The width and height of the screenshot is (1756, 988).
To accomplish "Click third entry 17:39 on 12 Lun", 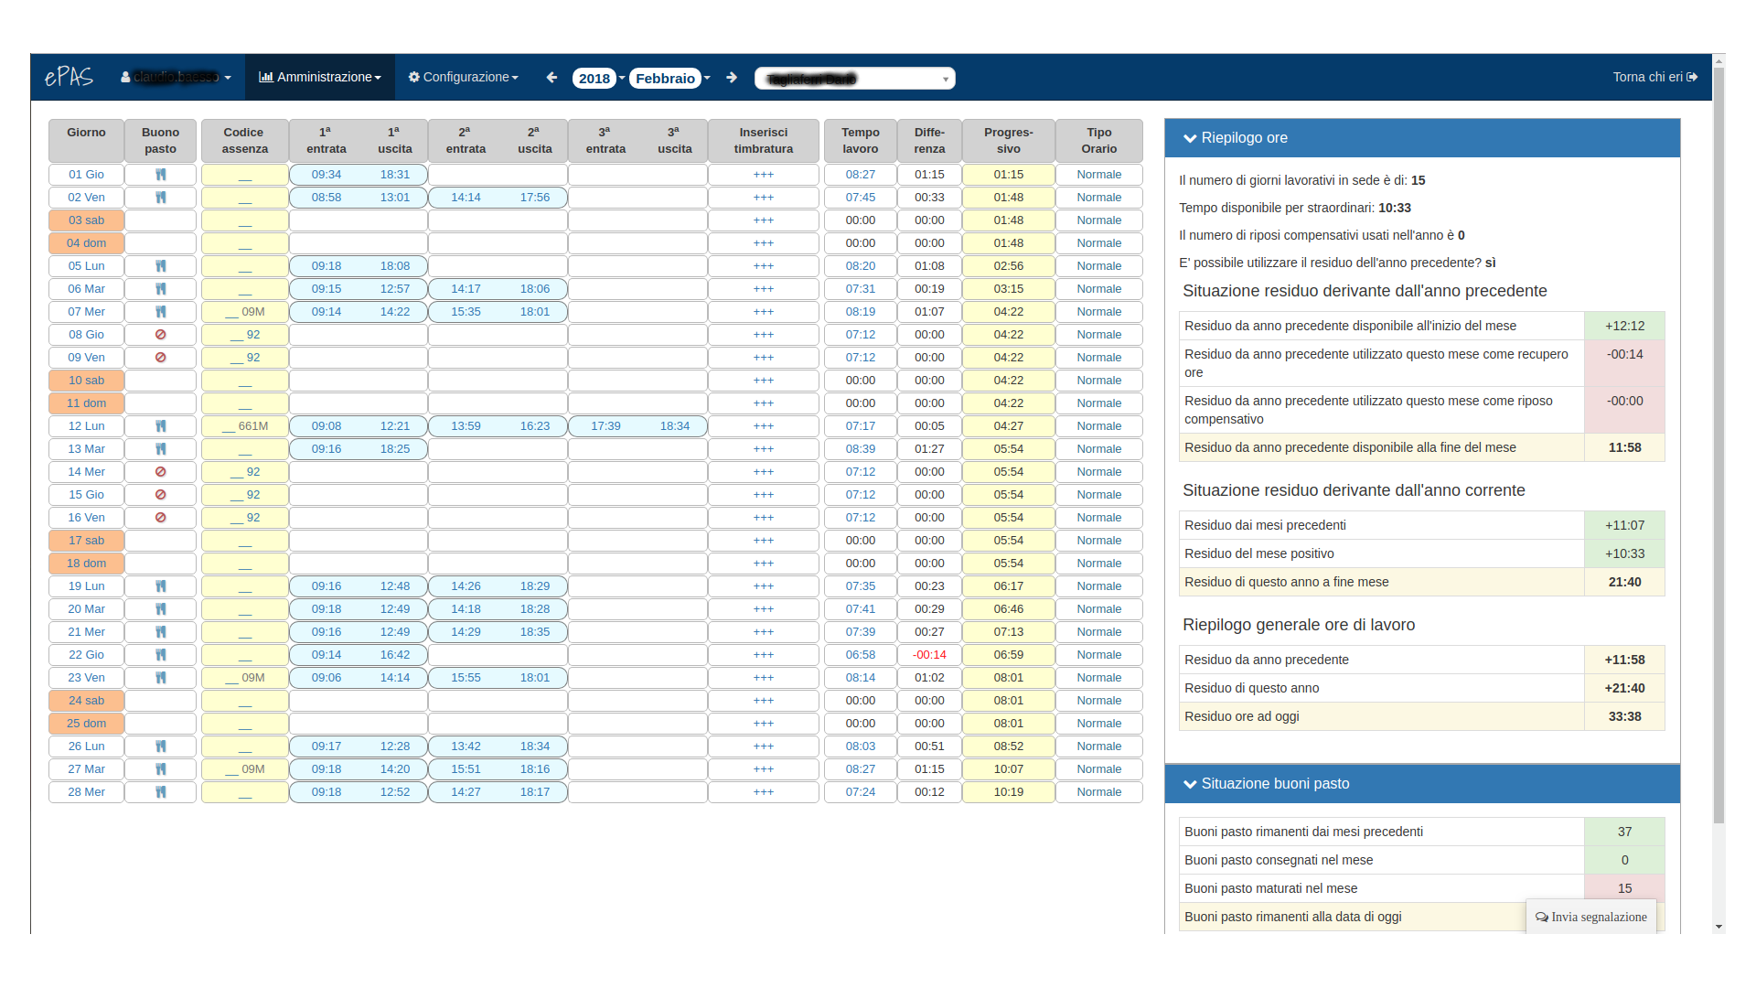I will 605,426.
